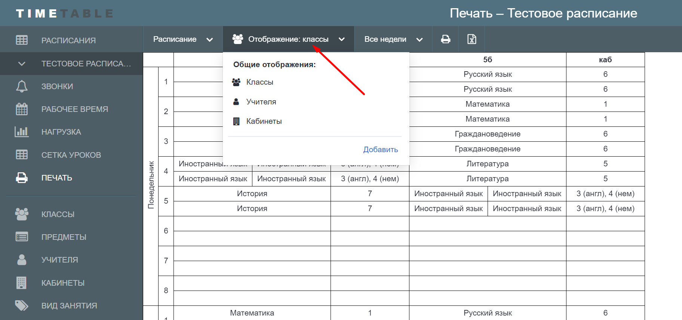Click the TIMETABLE logo
Screen dimensions: 682x320
point(64,14)
